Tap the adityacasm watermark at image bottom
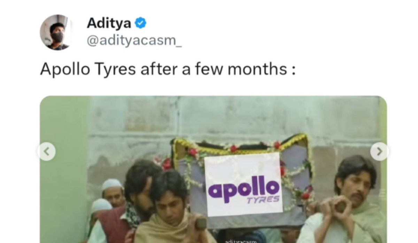Screen dimensions: 418x243 pyautogui.click(x=241, y=242)
